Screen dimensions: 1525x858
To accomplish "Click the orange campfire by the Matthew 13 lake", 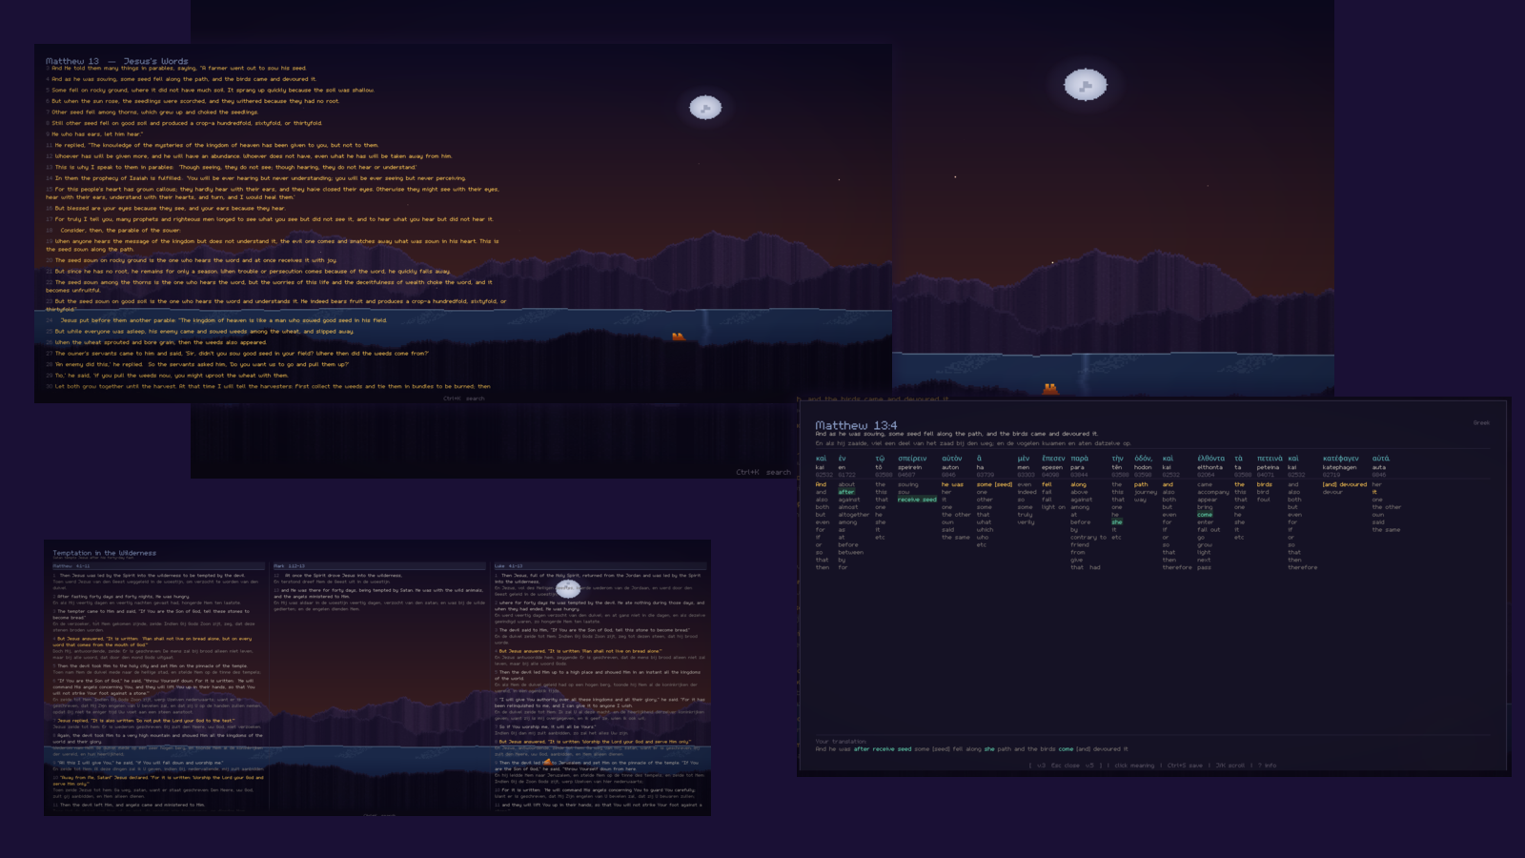I will click(678, 337).
